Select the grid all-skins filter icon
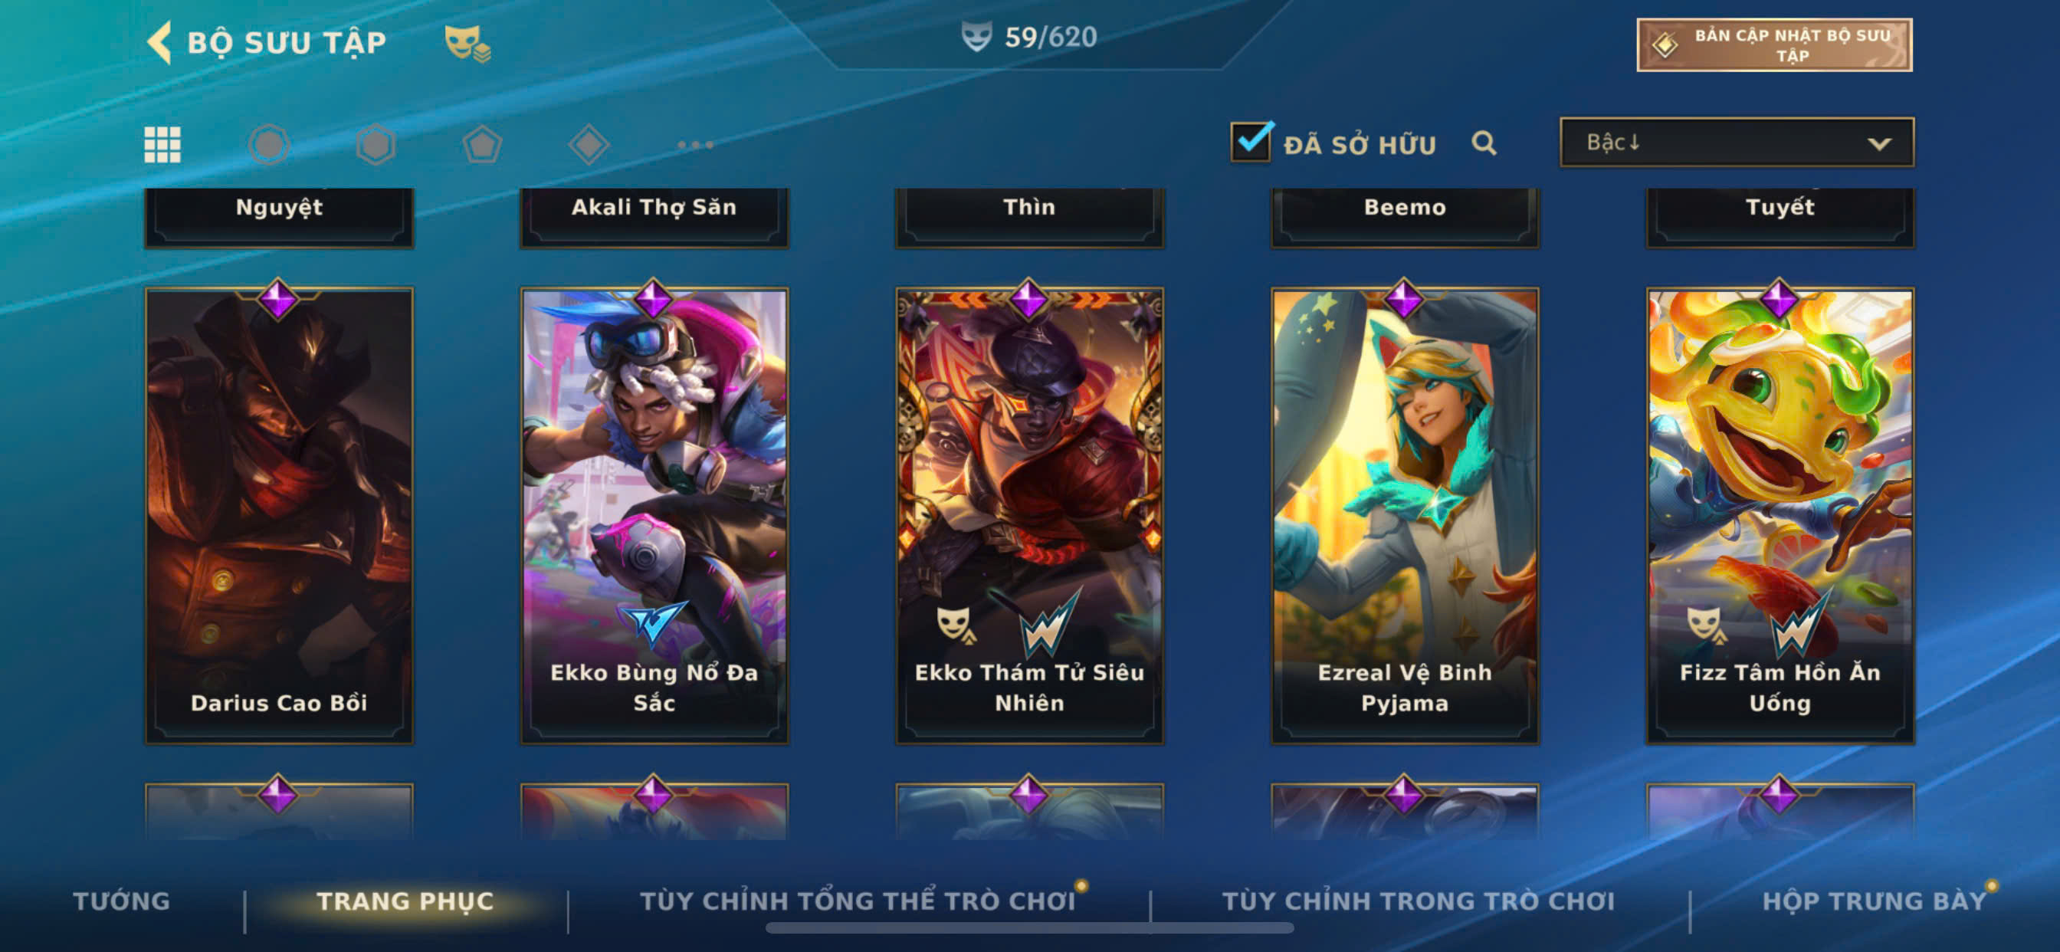 162,145
